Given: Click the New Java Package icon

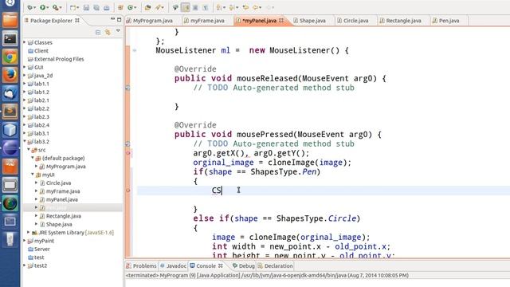Looking at the screenshot, I should coord(120,7).
